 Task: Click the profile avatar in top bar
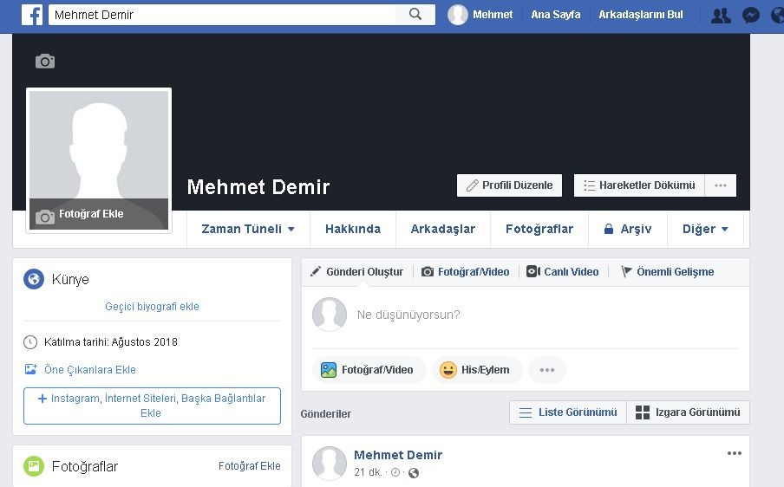point(458,15)
